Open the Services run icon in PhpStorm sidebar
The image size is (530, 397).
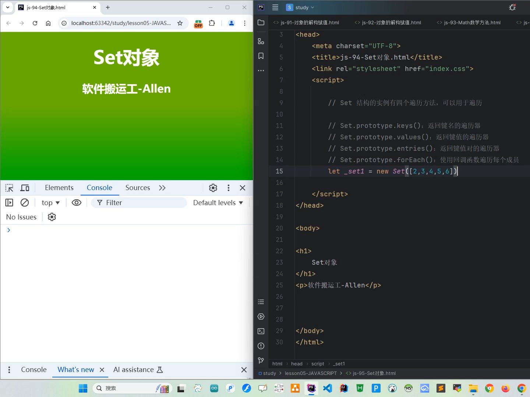click(x=261, y=316)
